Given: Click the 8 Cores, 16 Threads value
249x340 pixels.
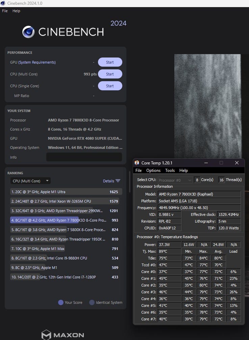Looking at the screenshot, I should (x=74, y=129).
